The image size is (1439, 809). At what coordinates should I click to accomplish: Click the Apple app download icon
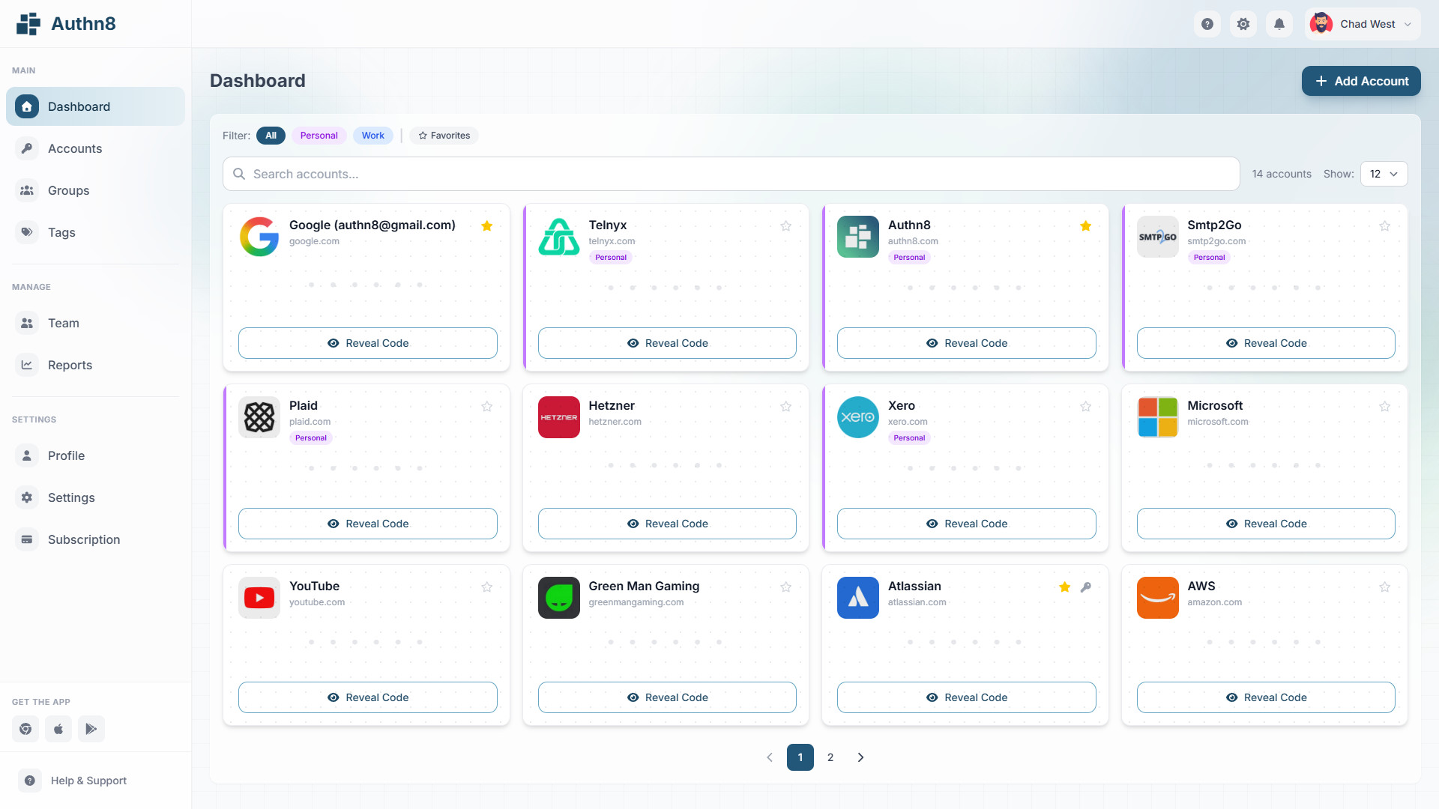point(58,729)
